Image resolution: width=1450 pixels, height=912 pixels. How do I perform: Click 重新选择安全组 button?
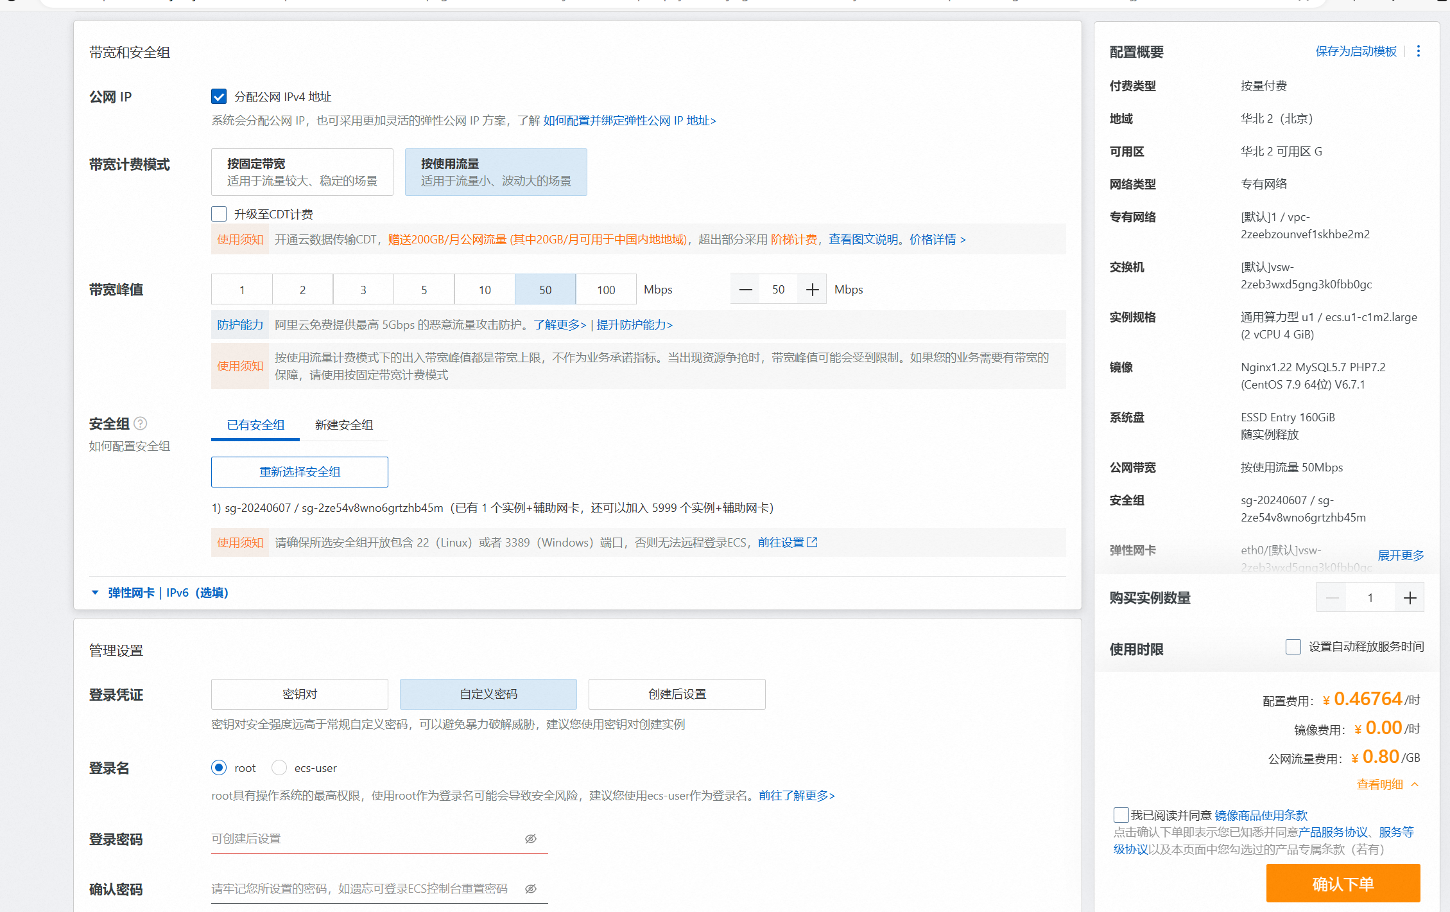click(299, 472)
